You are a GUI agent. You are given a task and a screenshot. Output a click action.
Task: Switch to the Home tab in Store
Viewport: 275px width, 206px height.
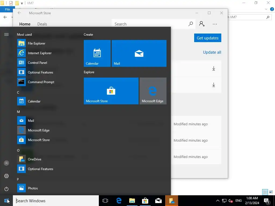tap(25, 24)
